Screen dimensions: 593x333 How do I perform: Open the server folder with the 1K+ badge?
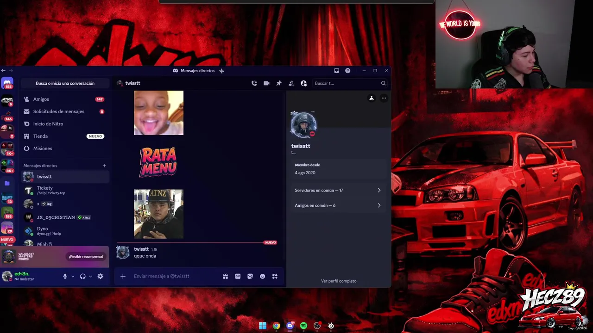pyautogui.click(x=7, y=148)
